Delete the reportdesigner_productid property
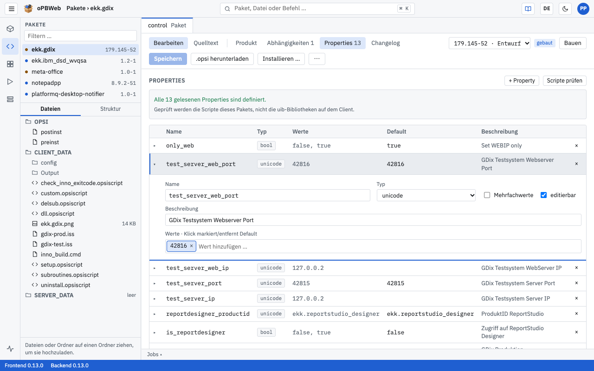 click(576, 314)
